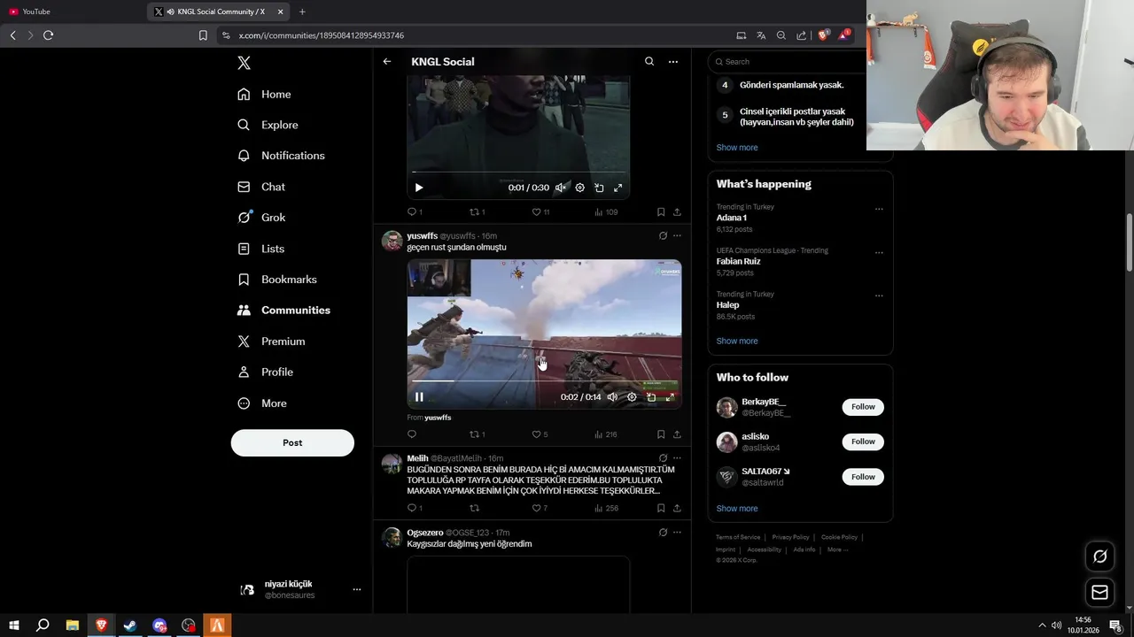Like the top video post

click(x=540, y=212)
